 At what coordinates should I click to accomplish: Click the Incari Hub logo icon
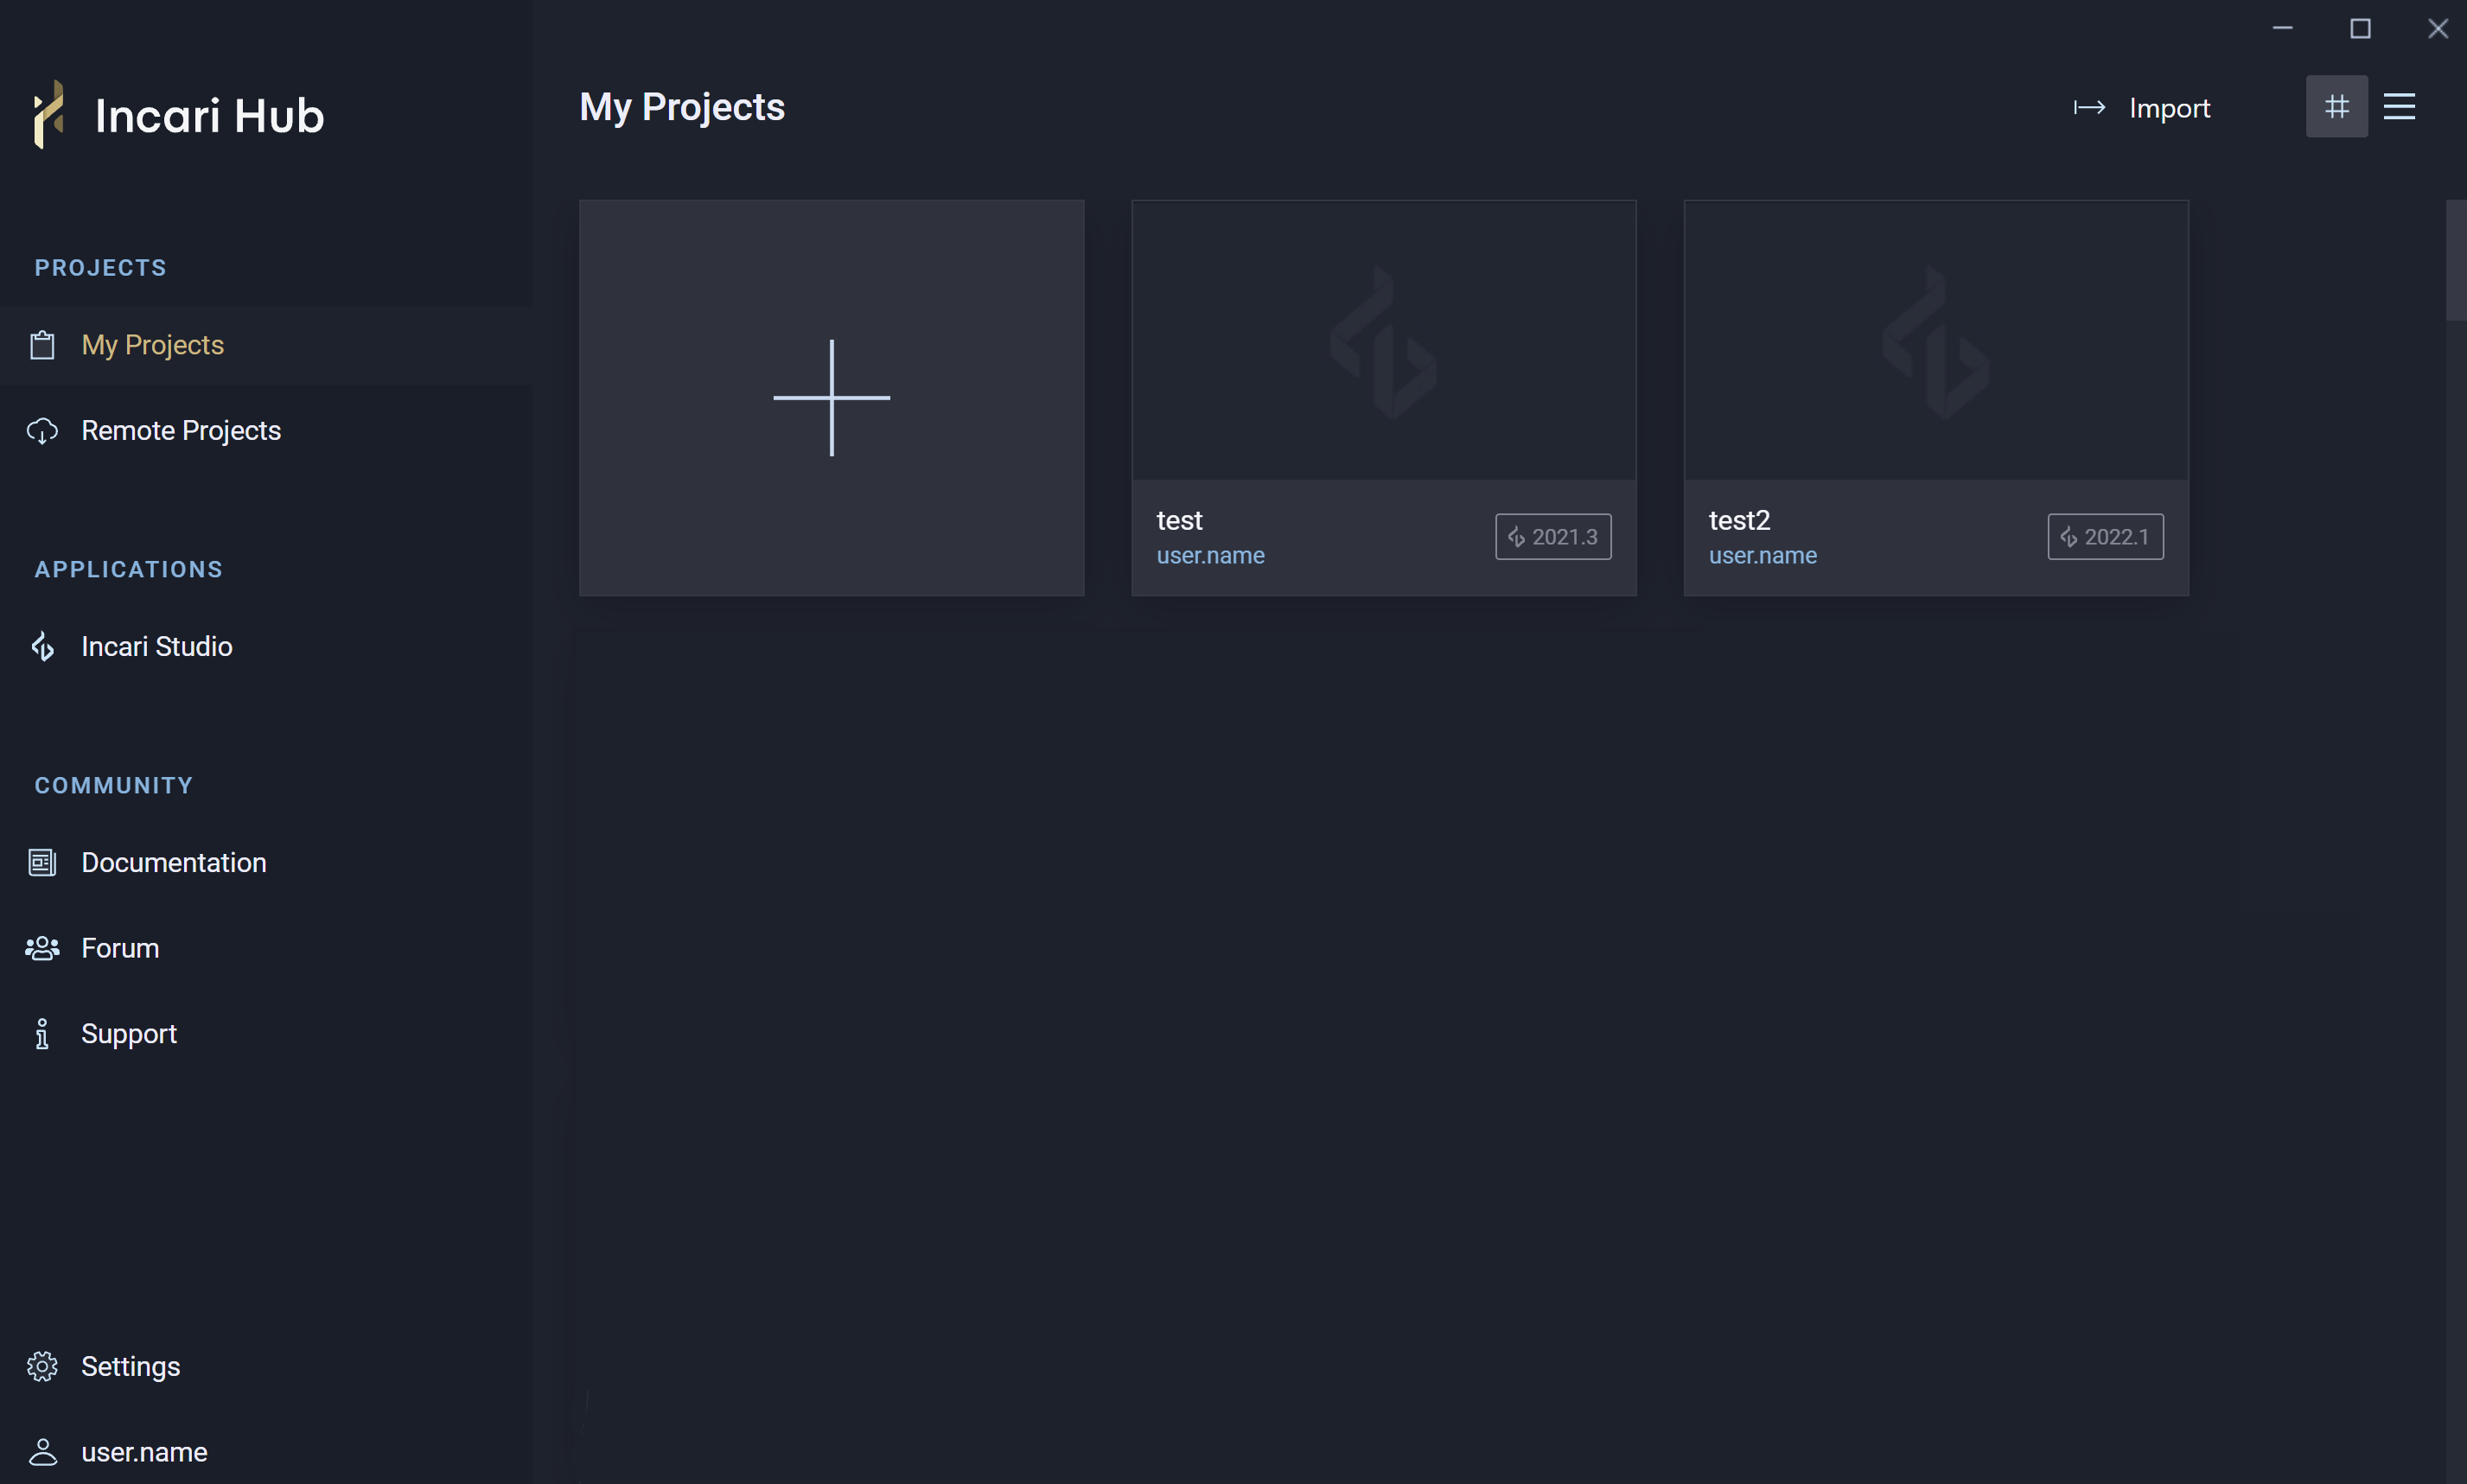click(x=49, y=114)
